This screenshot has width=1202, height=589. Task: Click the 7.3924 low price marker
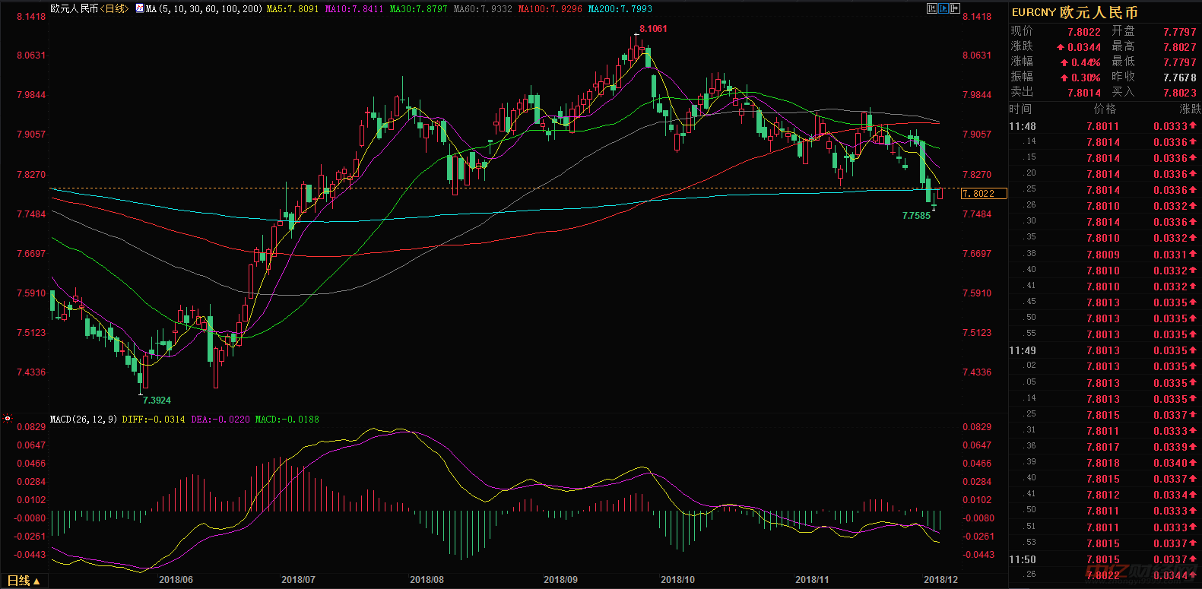157,401
